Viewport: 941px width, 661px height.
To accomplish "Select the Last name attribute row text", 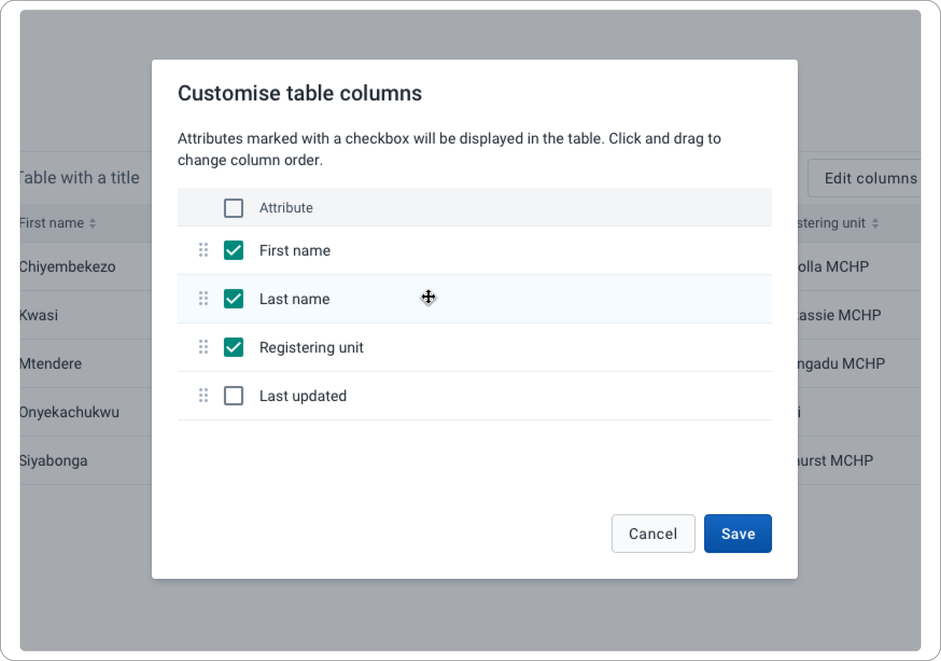I will click(x=294, y=299).
